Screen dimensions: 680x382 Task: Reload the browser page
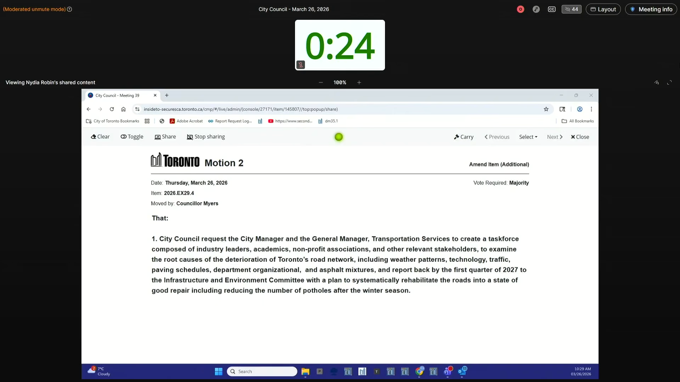[112, 109]
